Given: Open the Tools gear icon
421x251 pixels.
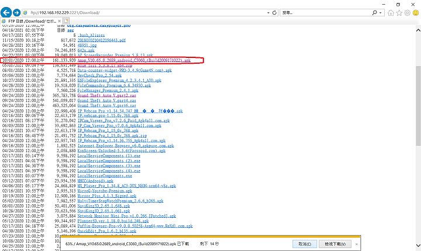Looking at the screenshot, I should (408, 13).
